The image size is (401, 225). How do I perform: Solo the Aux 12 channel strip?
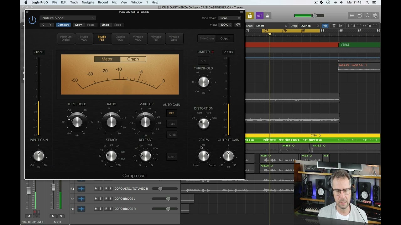pyautogui.click(x=61, y=216)
